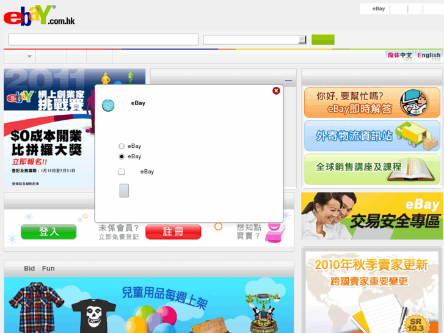
Task: Open the 兒童用品每週上架 promotion banner
Action: [149, 305]
